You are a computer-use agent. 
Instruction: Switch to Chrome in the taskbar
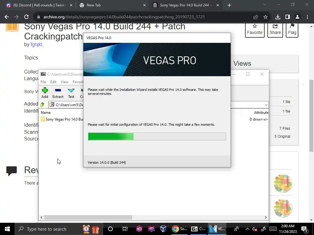(179, 229)
